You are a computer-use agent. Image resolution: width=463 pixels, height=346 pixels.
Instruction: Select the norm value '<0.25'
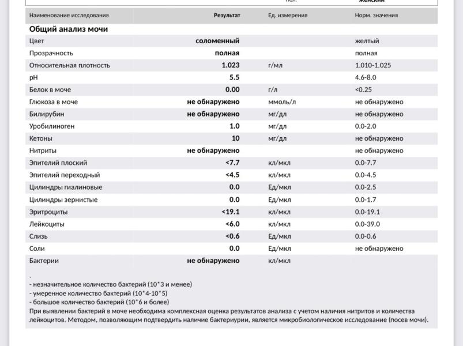[x=363, y=90]
